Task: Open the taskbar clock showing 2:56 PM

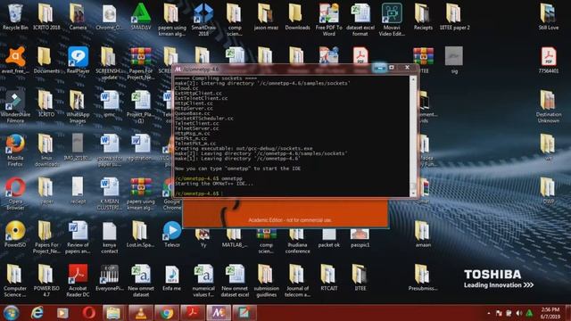Action: 550,313
